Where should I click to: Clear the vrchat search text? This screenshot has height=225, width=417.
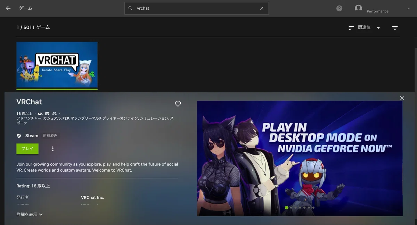pyautogui.click(x=262, y=8)
